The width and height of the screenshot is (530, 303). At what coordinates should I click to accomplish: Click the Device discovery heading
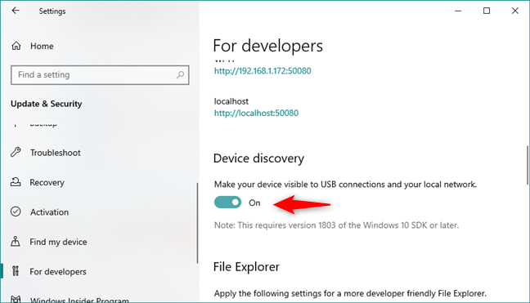coord(258,158)
